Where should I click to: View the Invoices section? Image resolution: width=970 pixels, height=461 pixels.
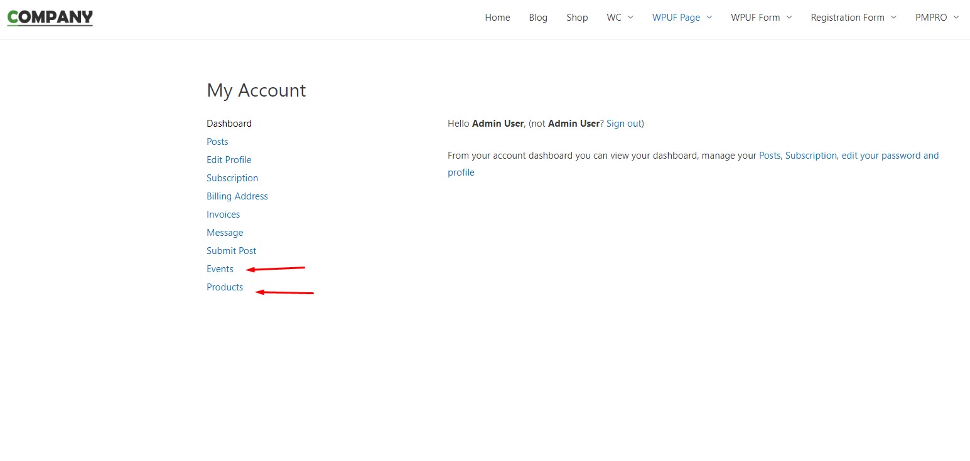(x=224, y=215)
